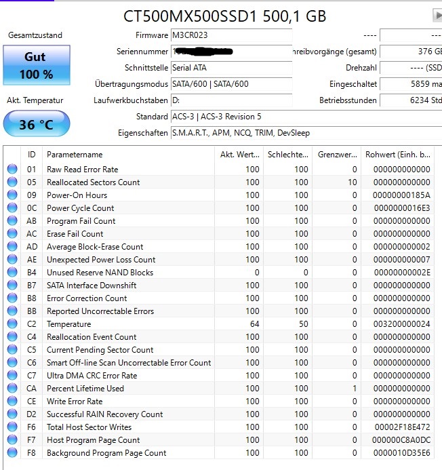Click status icon of Successful RAIN Recovery Count
Viewport: 442px width, 470px height.
[x=12, y=414]
